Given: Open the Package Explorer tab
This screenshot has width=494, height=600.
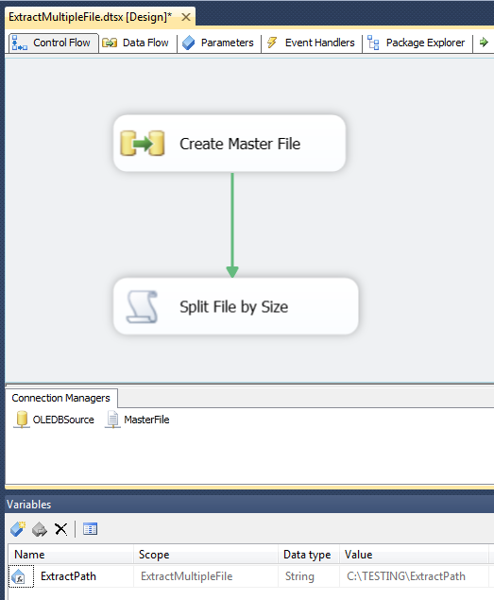Looking at the screenshot, I should coord(417,43).
